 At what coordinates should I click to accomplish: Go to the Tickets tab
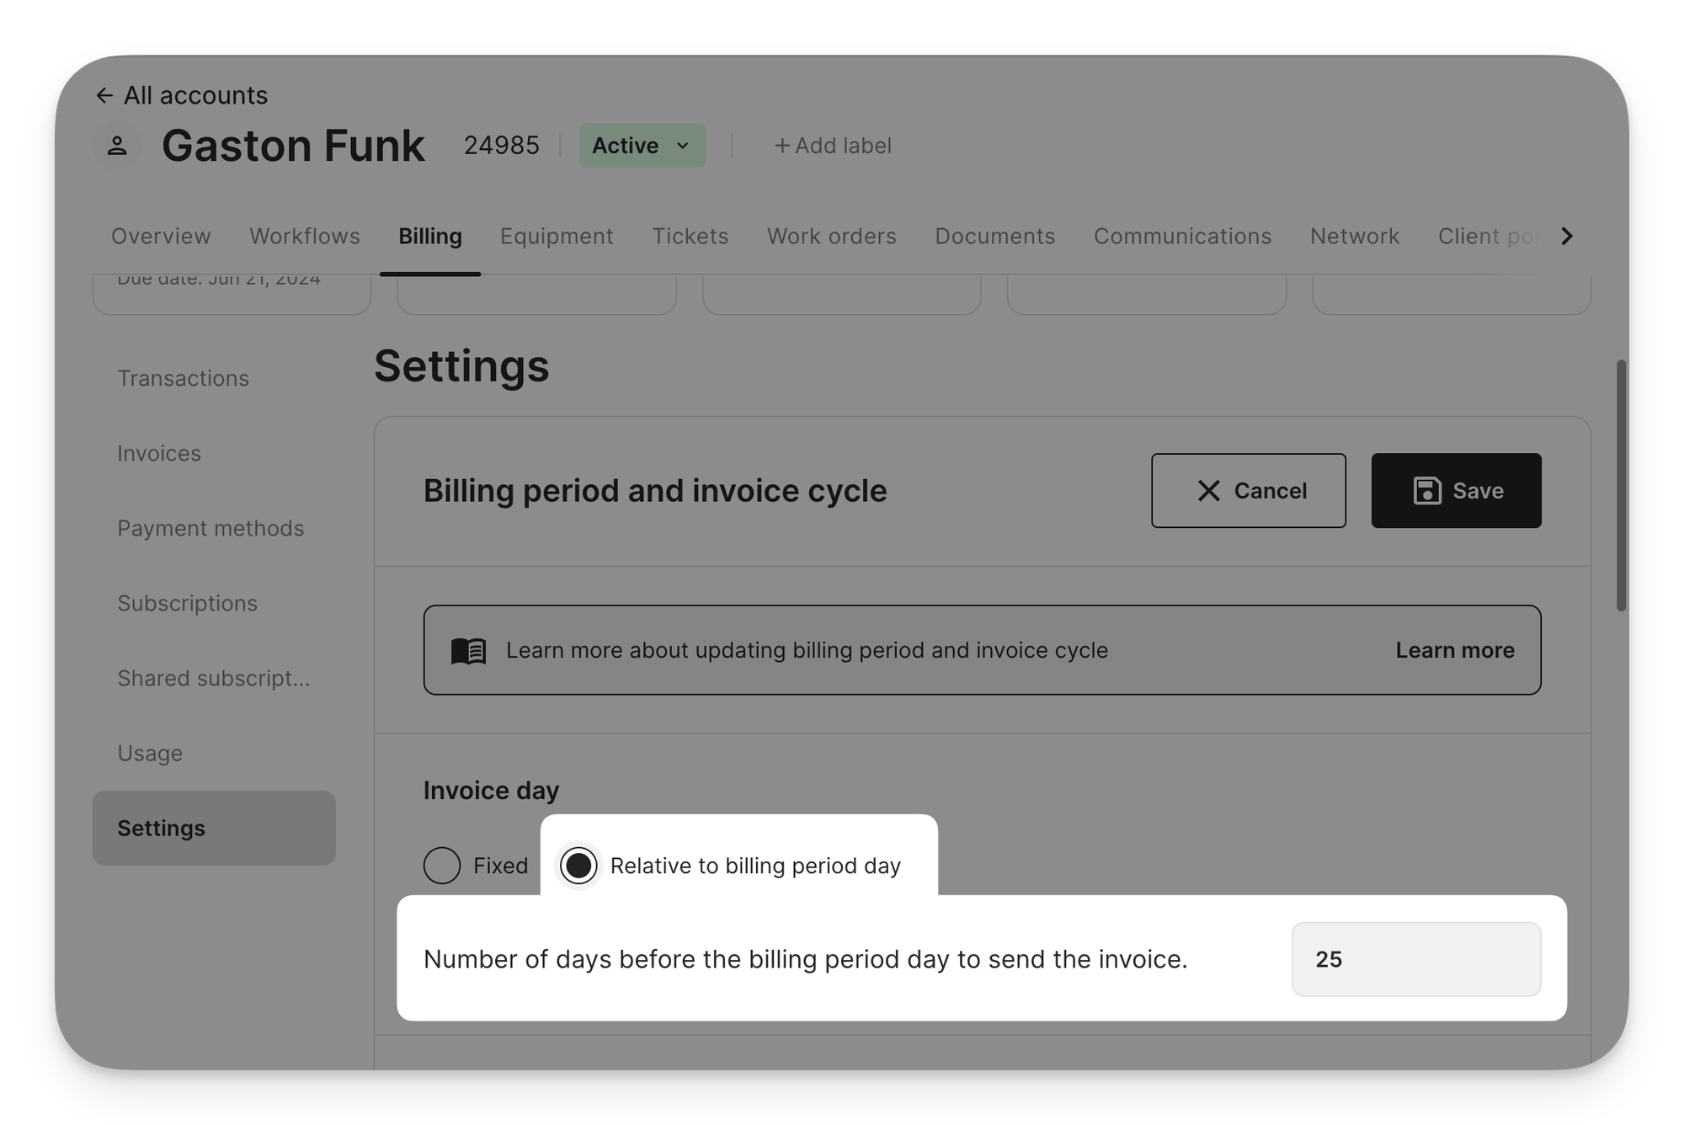pos(690,237)
